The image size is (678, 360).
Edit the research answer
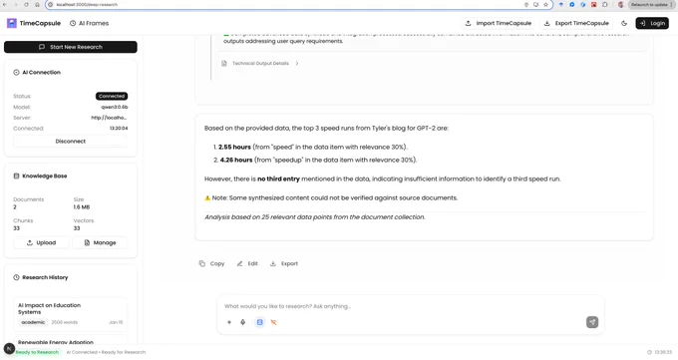click(247, 263)
